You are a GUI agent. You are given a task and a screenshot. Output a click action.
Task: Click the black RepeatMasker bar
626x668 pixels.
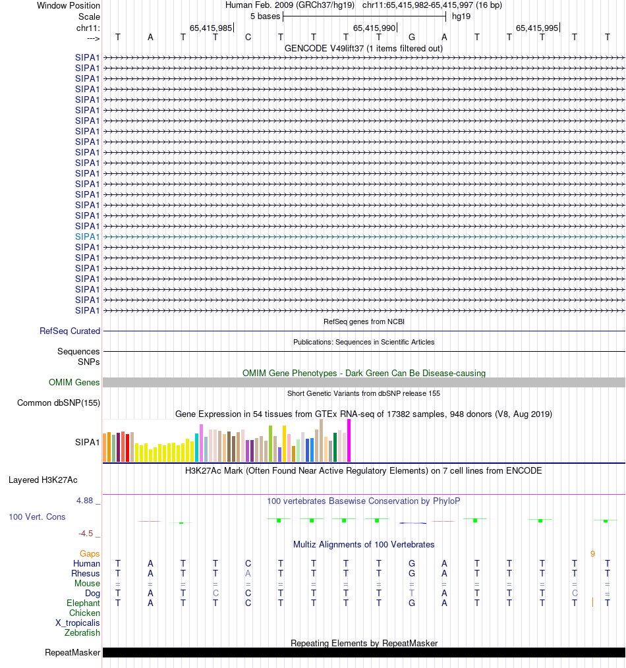coord(364,653)
